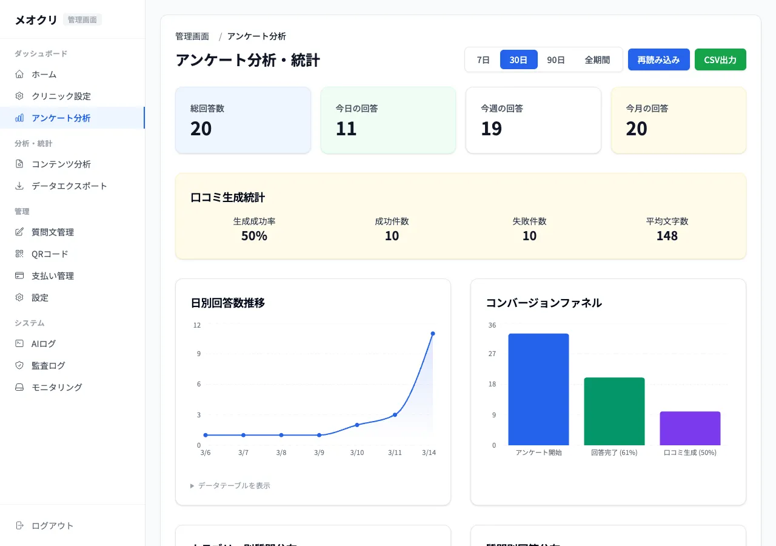This screenshot has width=776, height=546.
Task: Click the 管理画面 breadcrumb link
Action: (192, 36)
